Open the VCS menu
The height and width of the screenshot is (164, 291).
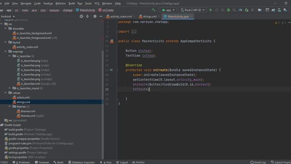pyautogui.click(x=97, y=3)
